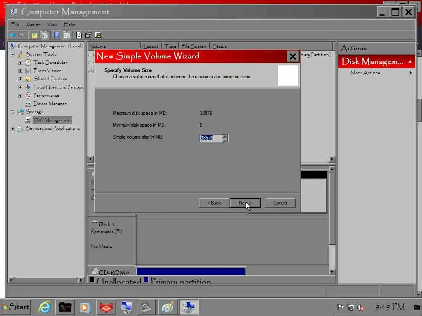The image size is (422, 316).
Task: Click tree pane scroll right arrow
Action: (x=81, y=280)
